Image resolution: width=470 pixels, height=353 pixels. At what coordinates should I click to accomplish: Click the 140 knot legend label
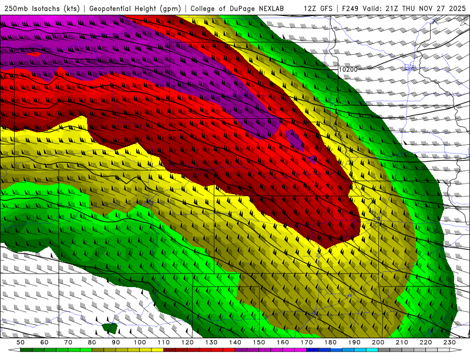(x=235, y=342)
